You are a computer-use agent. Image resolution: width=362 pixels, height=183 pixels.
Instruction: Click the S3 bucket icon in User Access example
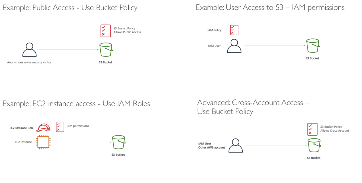(313, 46)
